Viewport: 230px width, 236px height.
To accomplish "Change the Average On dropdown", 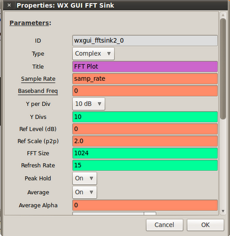I will click(85, 192).
